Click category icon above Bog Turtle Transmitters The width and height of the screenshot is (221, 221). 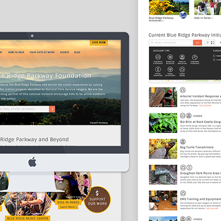tap(183, 141)
